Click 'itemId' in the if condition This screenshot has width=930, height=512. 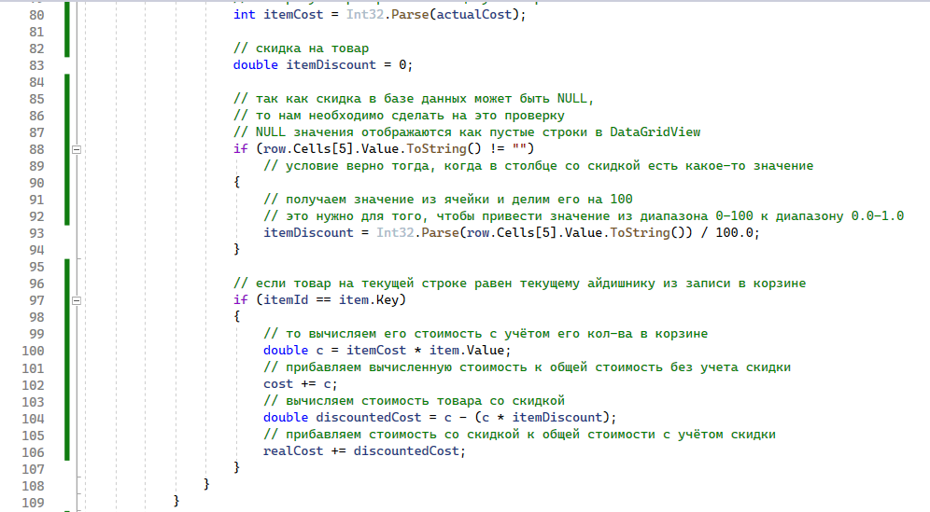click(286, 300)
